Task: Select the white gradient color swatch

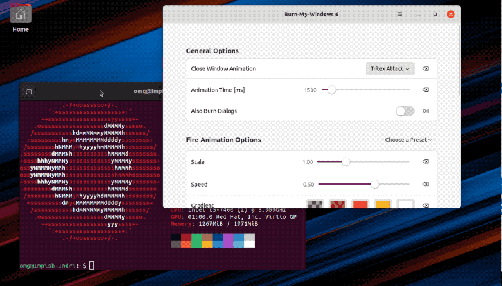Action: [405, 204]
